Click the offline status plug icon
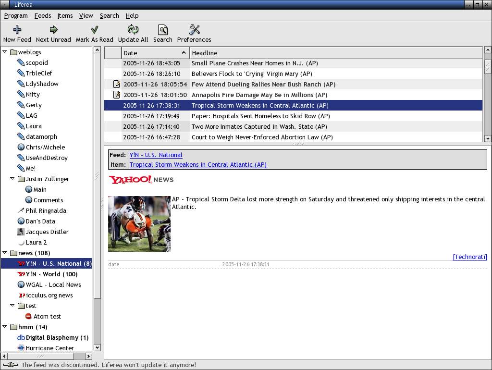Viewport: 492px width, 370px height. [x=11, y=365]
